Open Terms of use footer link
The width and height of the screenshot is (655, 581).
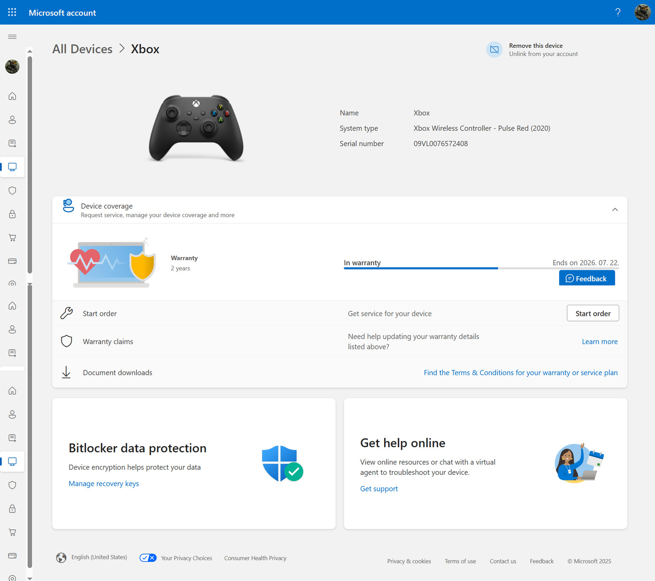pyautogui.click(x=460, y=561)
